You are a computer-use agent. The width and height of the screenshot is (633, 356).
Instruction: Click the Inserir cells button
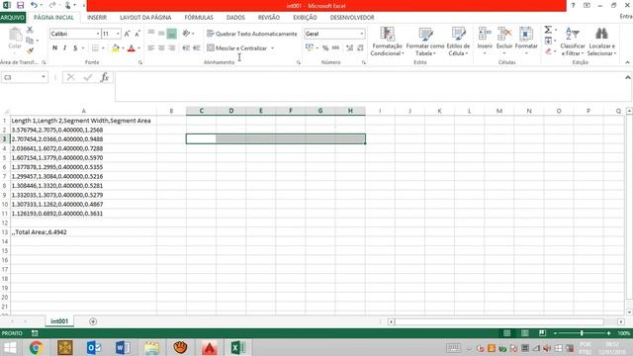(x=485, y=42)
